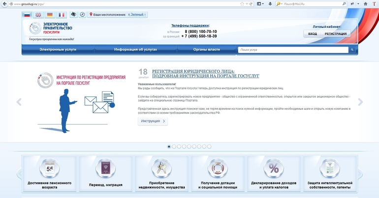Open the visually impaired version eye icon

(x=73, y=14)
